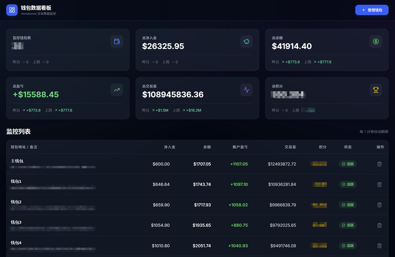The width and height of the screenshot is (395, 257).
Task: Click 钱包1 profit +1097.10
Action: point(239,184)
